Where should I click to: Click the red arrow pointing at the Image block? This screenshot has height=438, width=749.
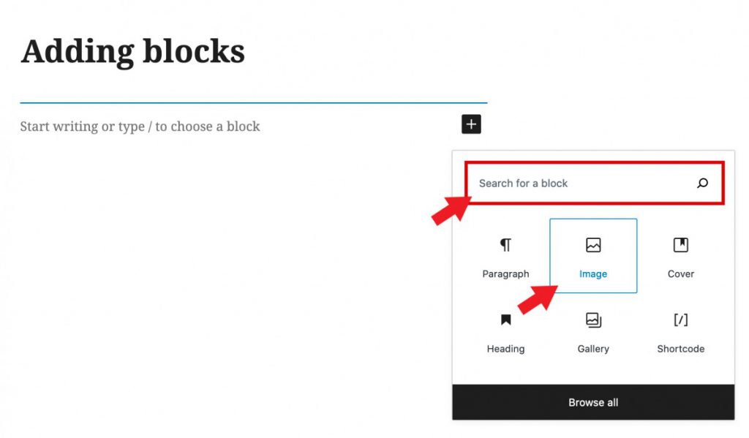(538, 300)
